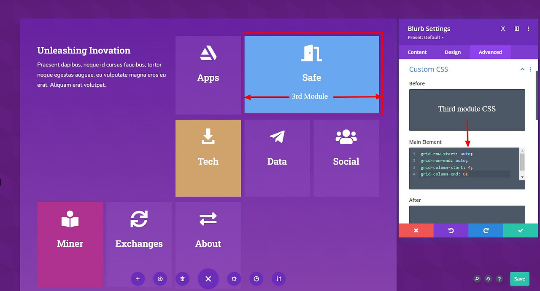540x291 pixels.
Task: Select the tan Tech blurb tile
Action: pos(208,158)
